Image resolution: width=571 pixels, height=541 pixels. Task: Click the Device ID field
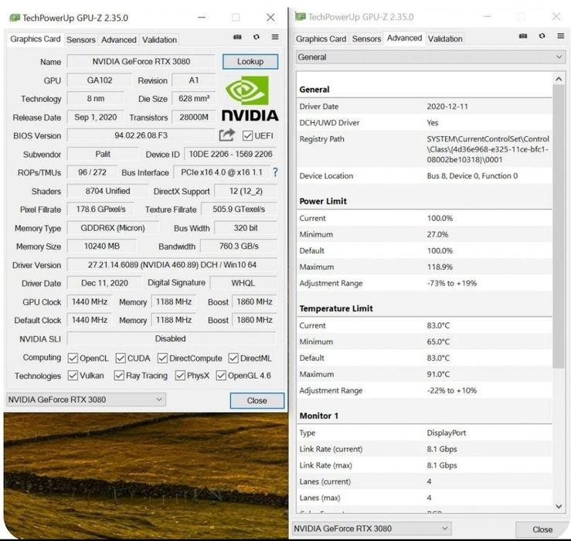230,154
